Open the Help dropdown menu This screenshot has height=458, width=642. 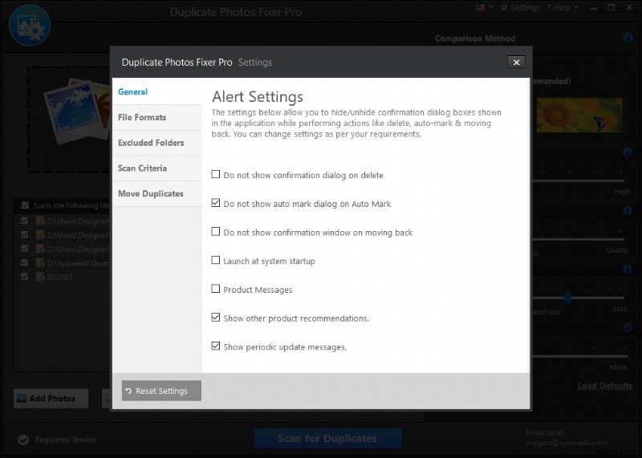[x=563, y=7]
